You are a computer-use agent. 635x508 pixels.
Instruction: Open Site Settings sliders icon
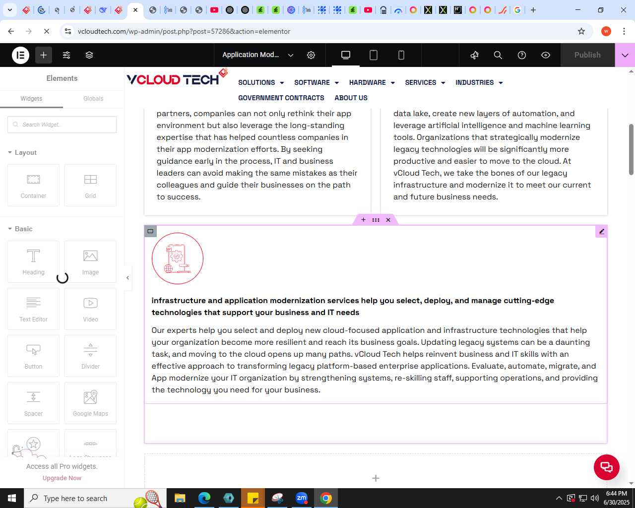66,55
